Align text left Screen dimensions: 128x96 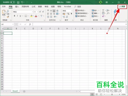pyautogui.click(x=48, y=13)
